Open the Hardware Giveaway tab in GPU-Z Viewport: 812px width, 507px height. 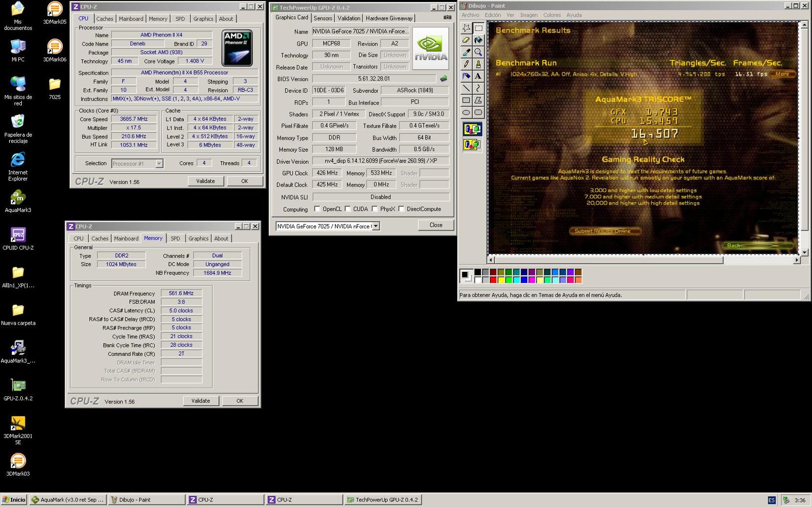(x=389, y=18)
